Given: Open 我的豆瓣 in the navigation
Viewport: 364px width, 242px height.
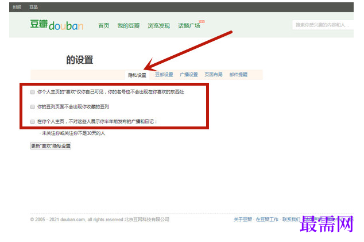Looking at the screenshot, I should [129, 25].
